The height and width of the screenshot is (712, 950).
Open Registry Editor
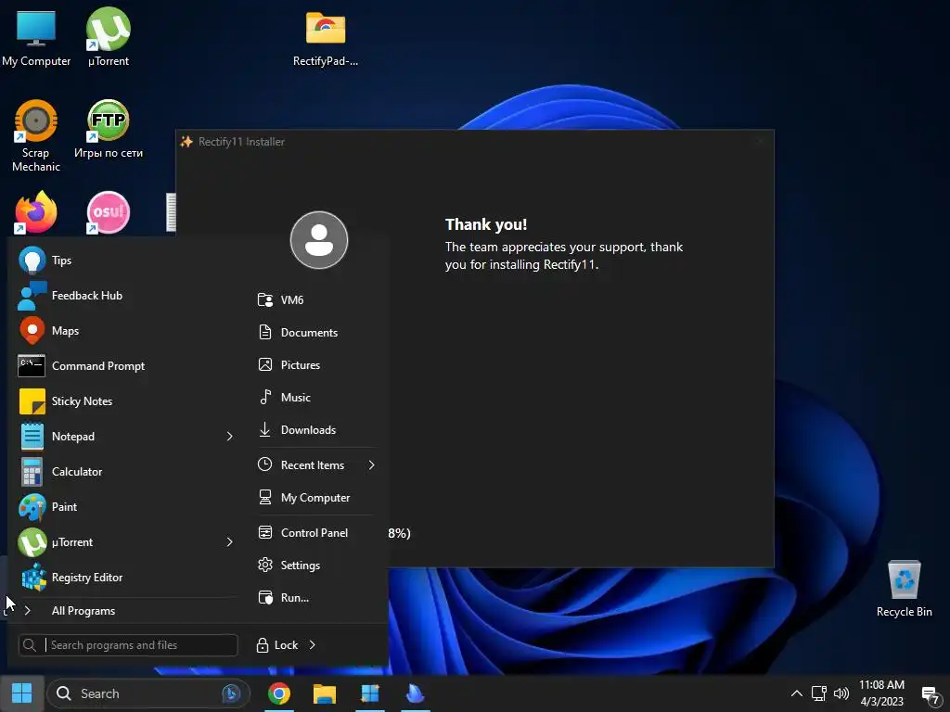(125, 577)
